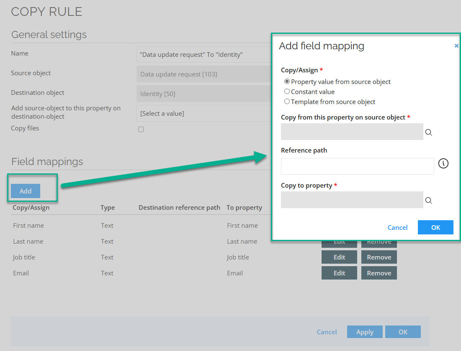Screen dimensions: 461x351
Task: Select Template from source object option
Action: 287,101
